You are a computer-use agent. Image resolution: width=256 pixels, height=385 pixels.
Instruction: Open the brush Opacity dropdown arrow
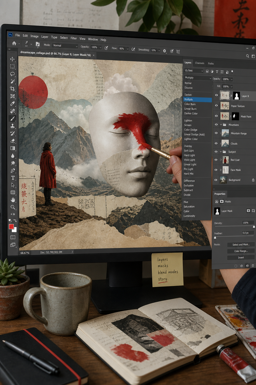(x=100, y=47)
